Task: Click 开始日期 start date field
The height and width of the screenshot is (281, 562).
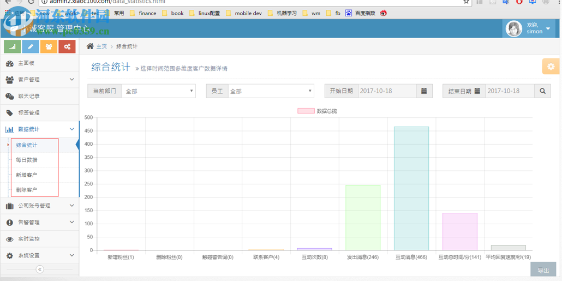Action: tap(387, 91)
